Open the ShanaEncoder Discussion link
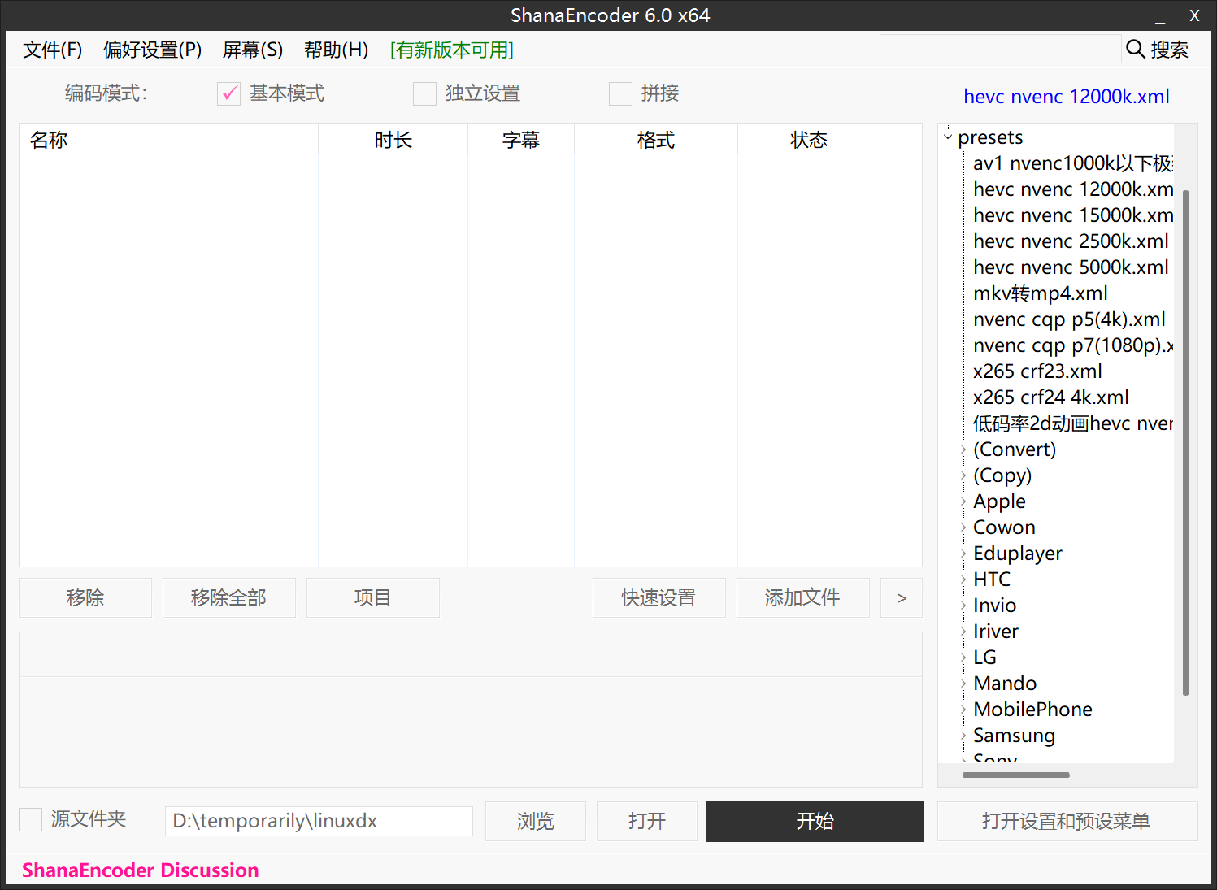Image resolution: width=1217 pixels, height=890 pixels. point(141,870)
